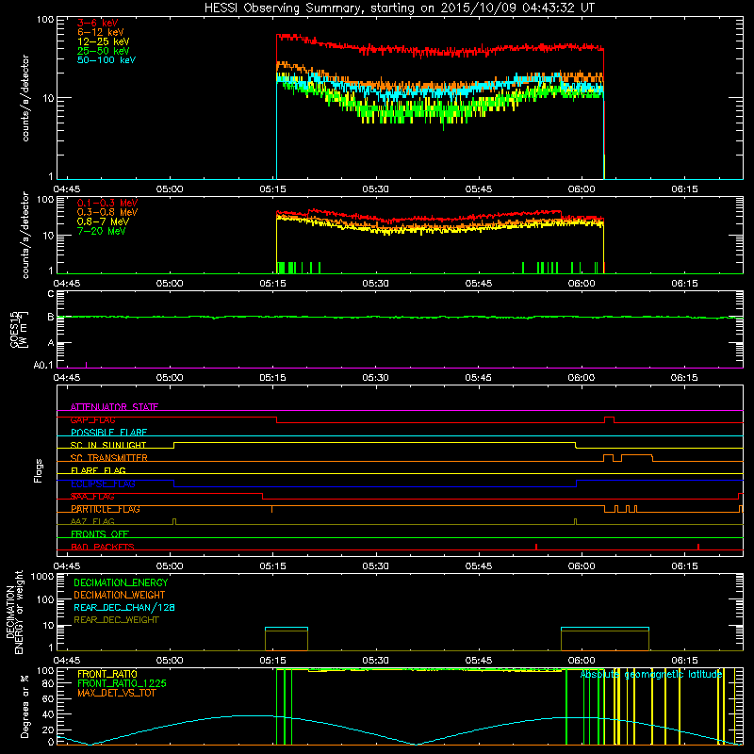
Task: Pick the SAA_FLAG label
Action: [x=92, y=497]
